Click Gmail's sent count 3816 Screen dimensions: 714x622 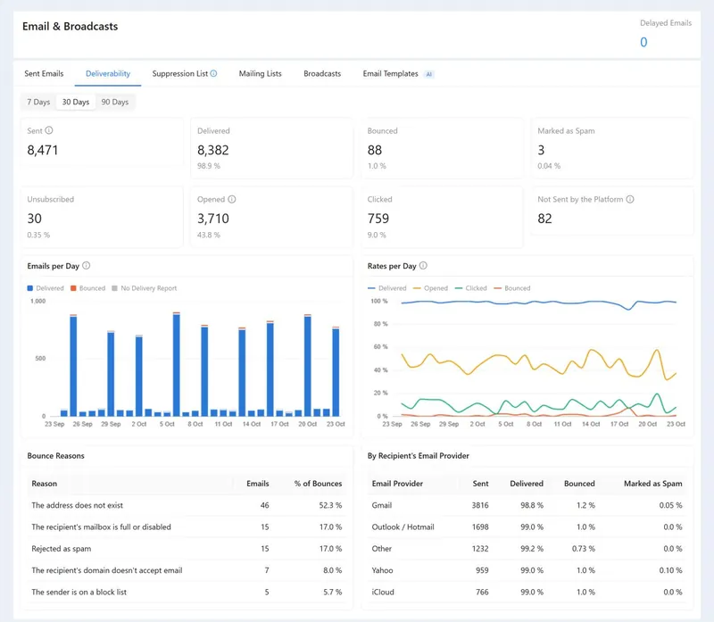(480, 505)
